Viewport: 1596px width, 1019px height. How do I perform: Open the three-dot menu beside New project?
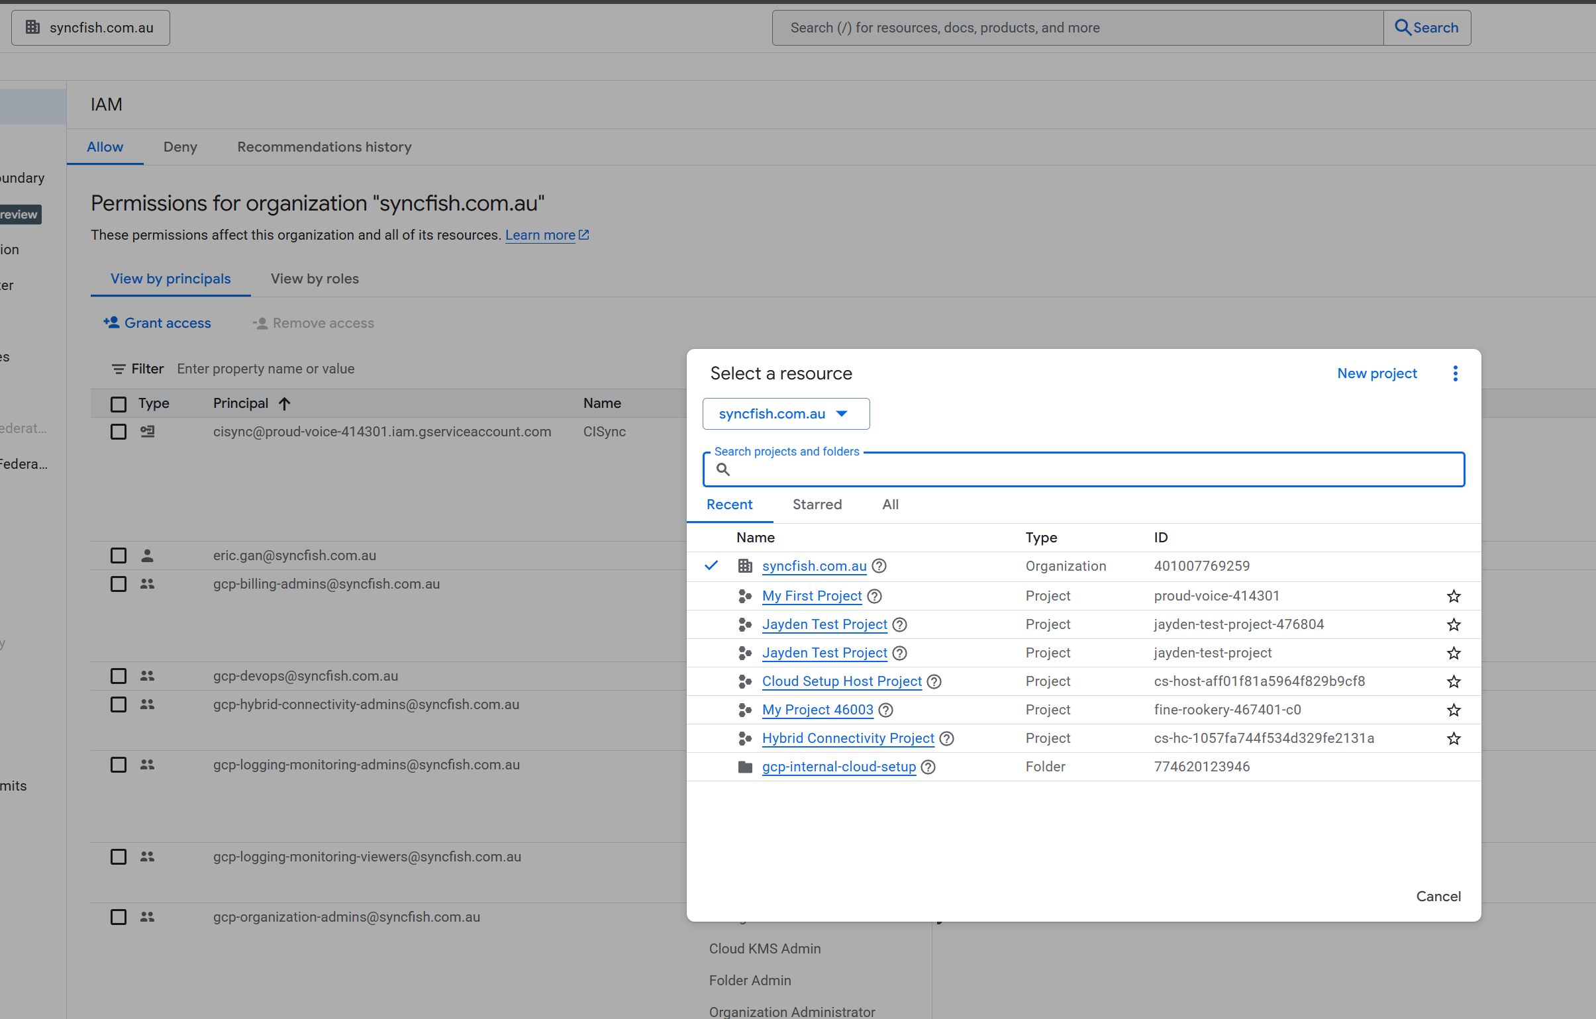(1455, 373)
